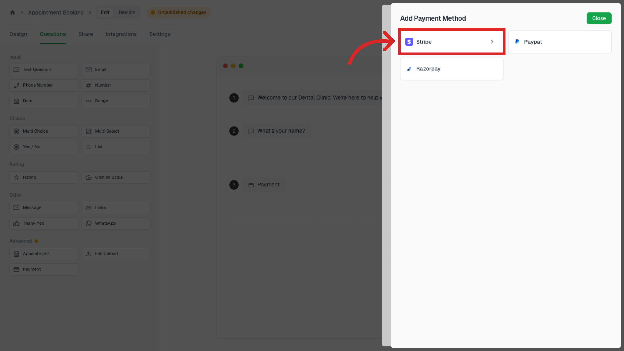Open the Settings tab
624x351 pixels.
click(160, 34)
